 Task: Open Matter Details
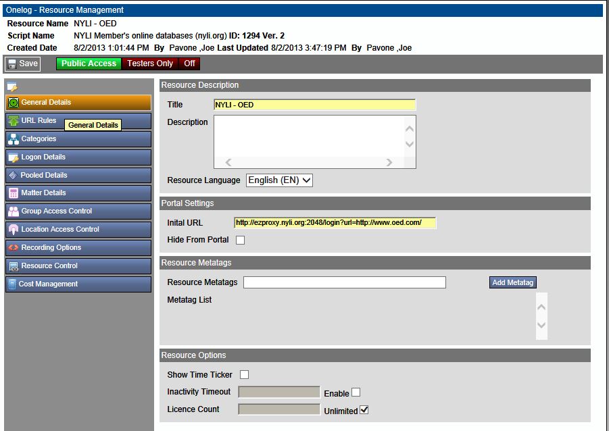click(78, 193)
